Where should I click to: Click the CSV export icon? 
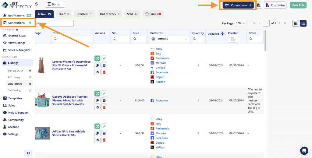point(259,5)
